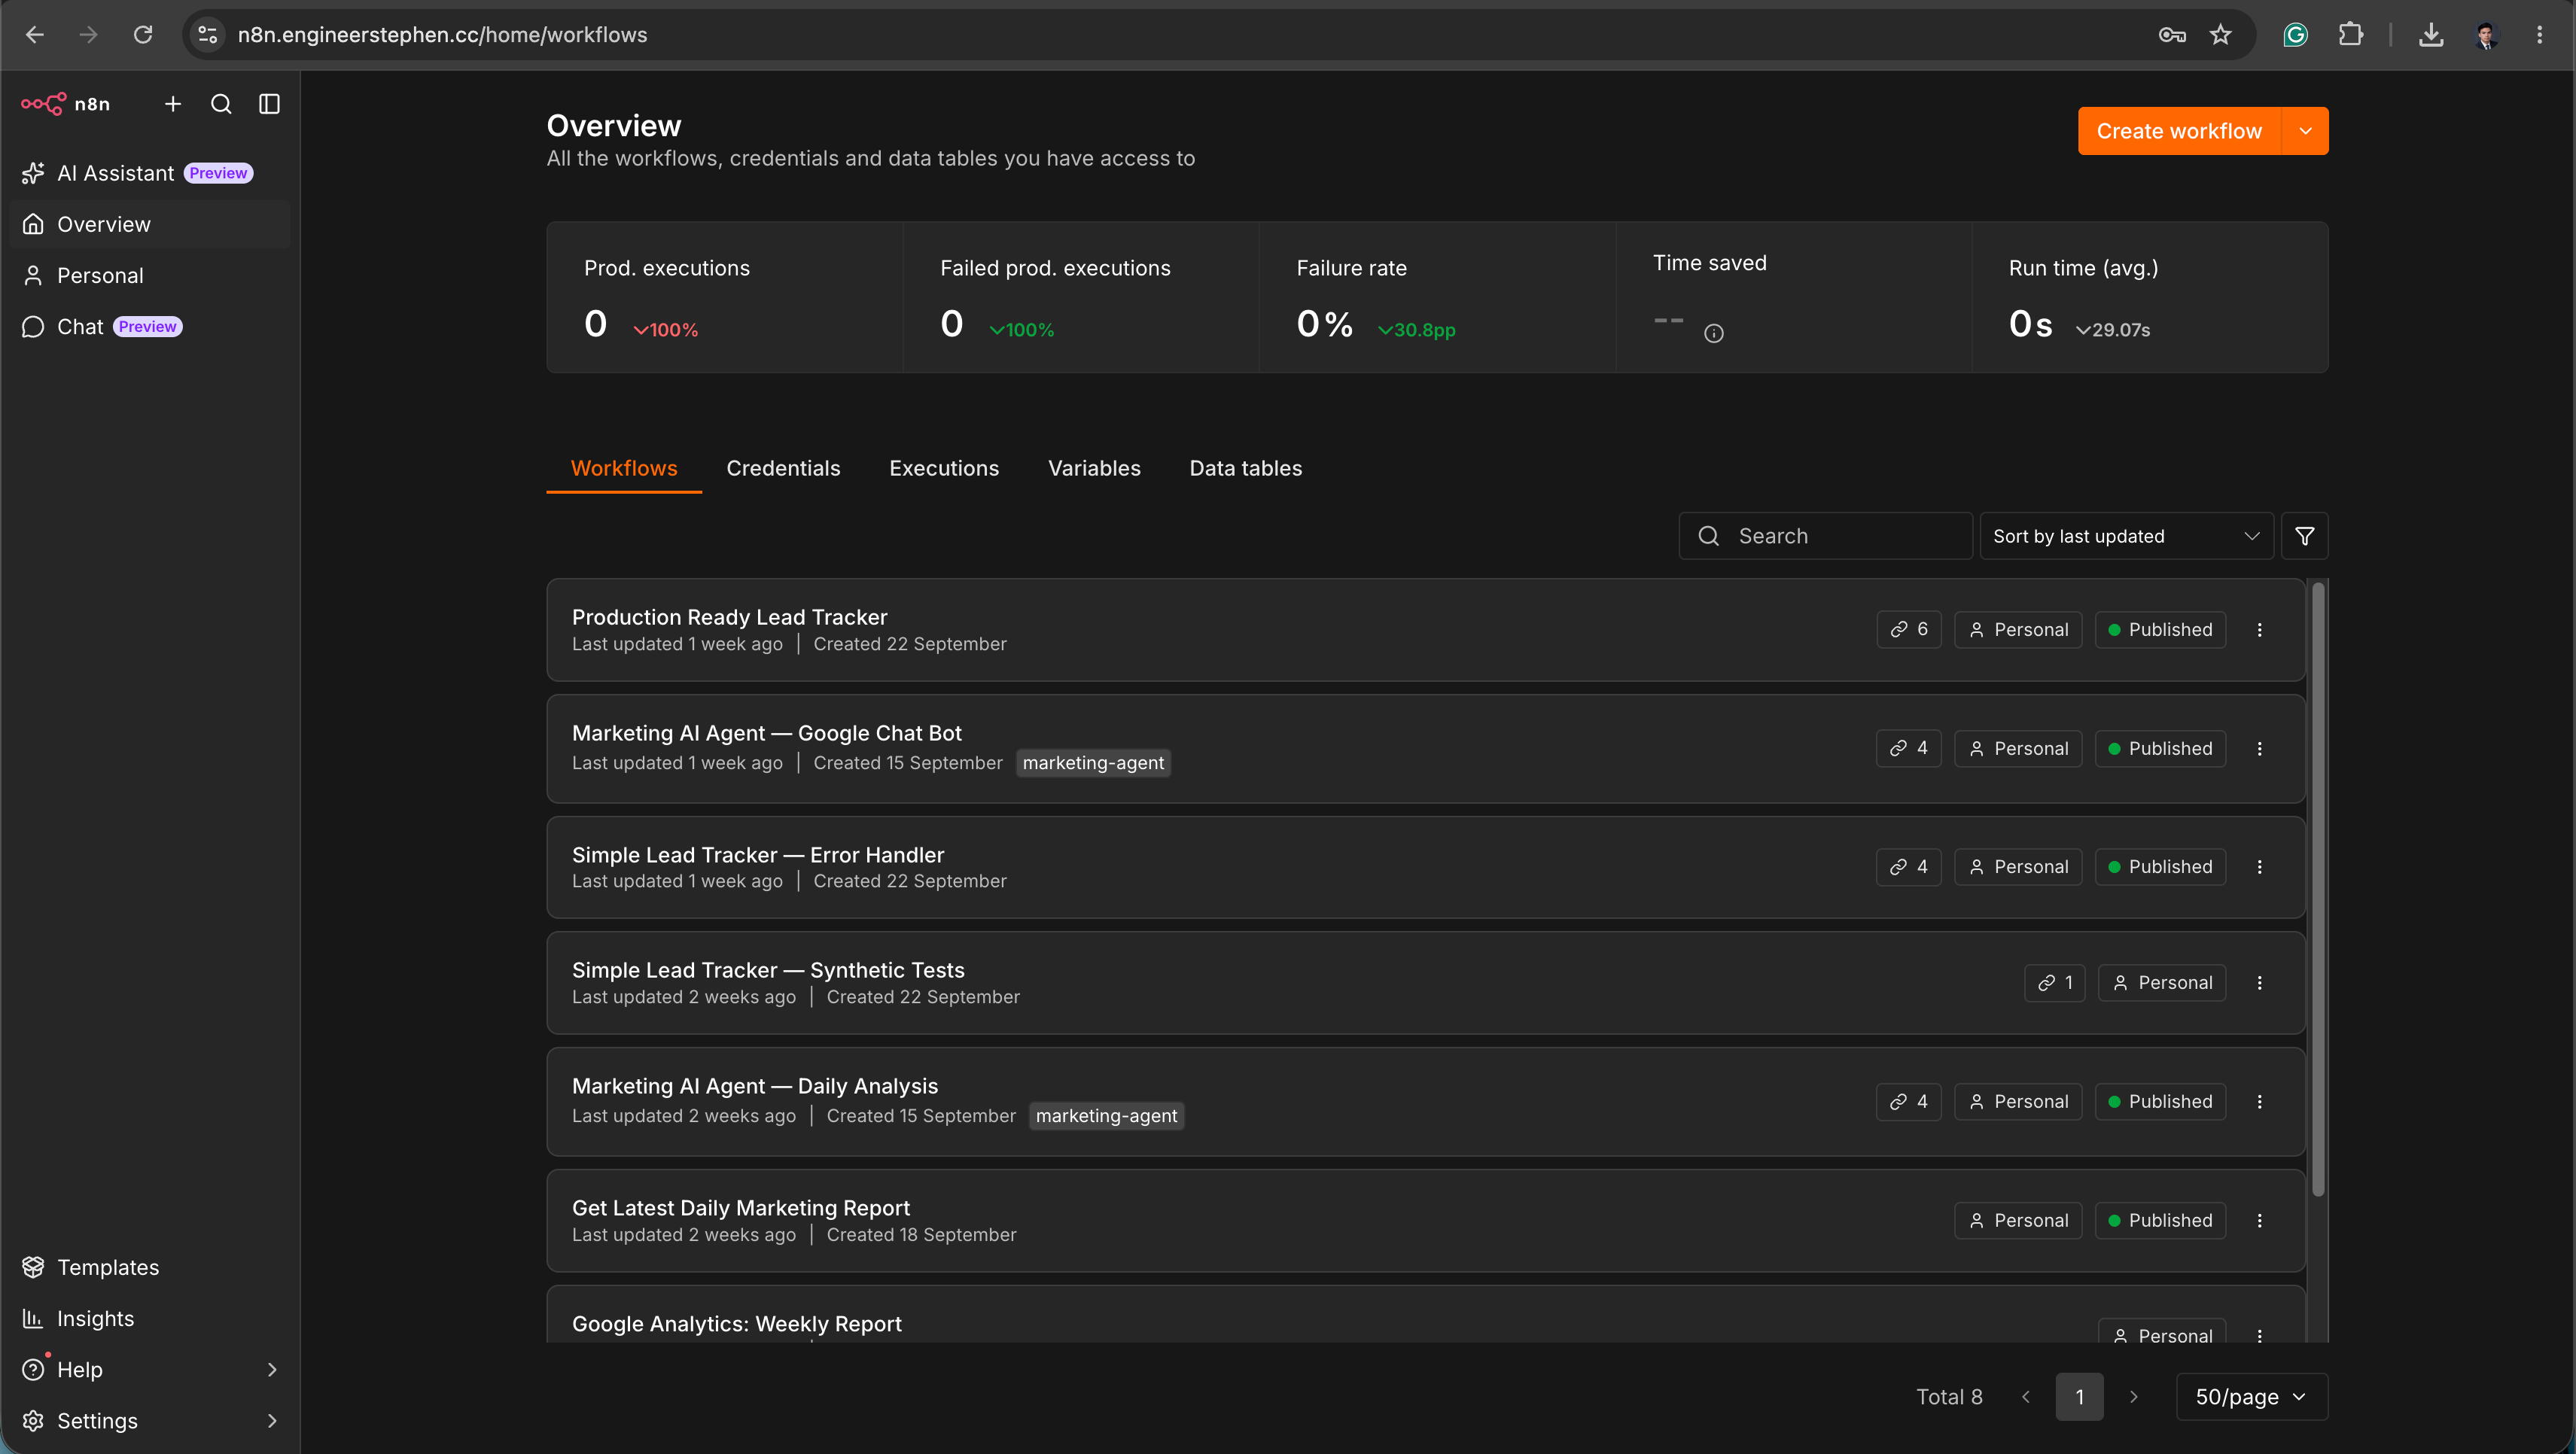Open the workflow filter funnel icon
The width and height of the screenshot is (2576, 1454).
(2304, 536)
